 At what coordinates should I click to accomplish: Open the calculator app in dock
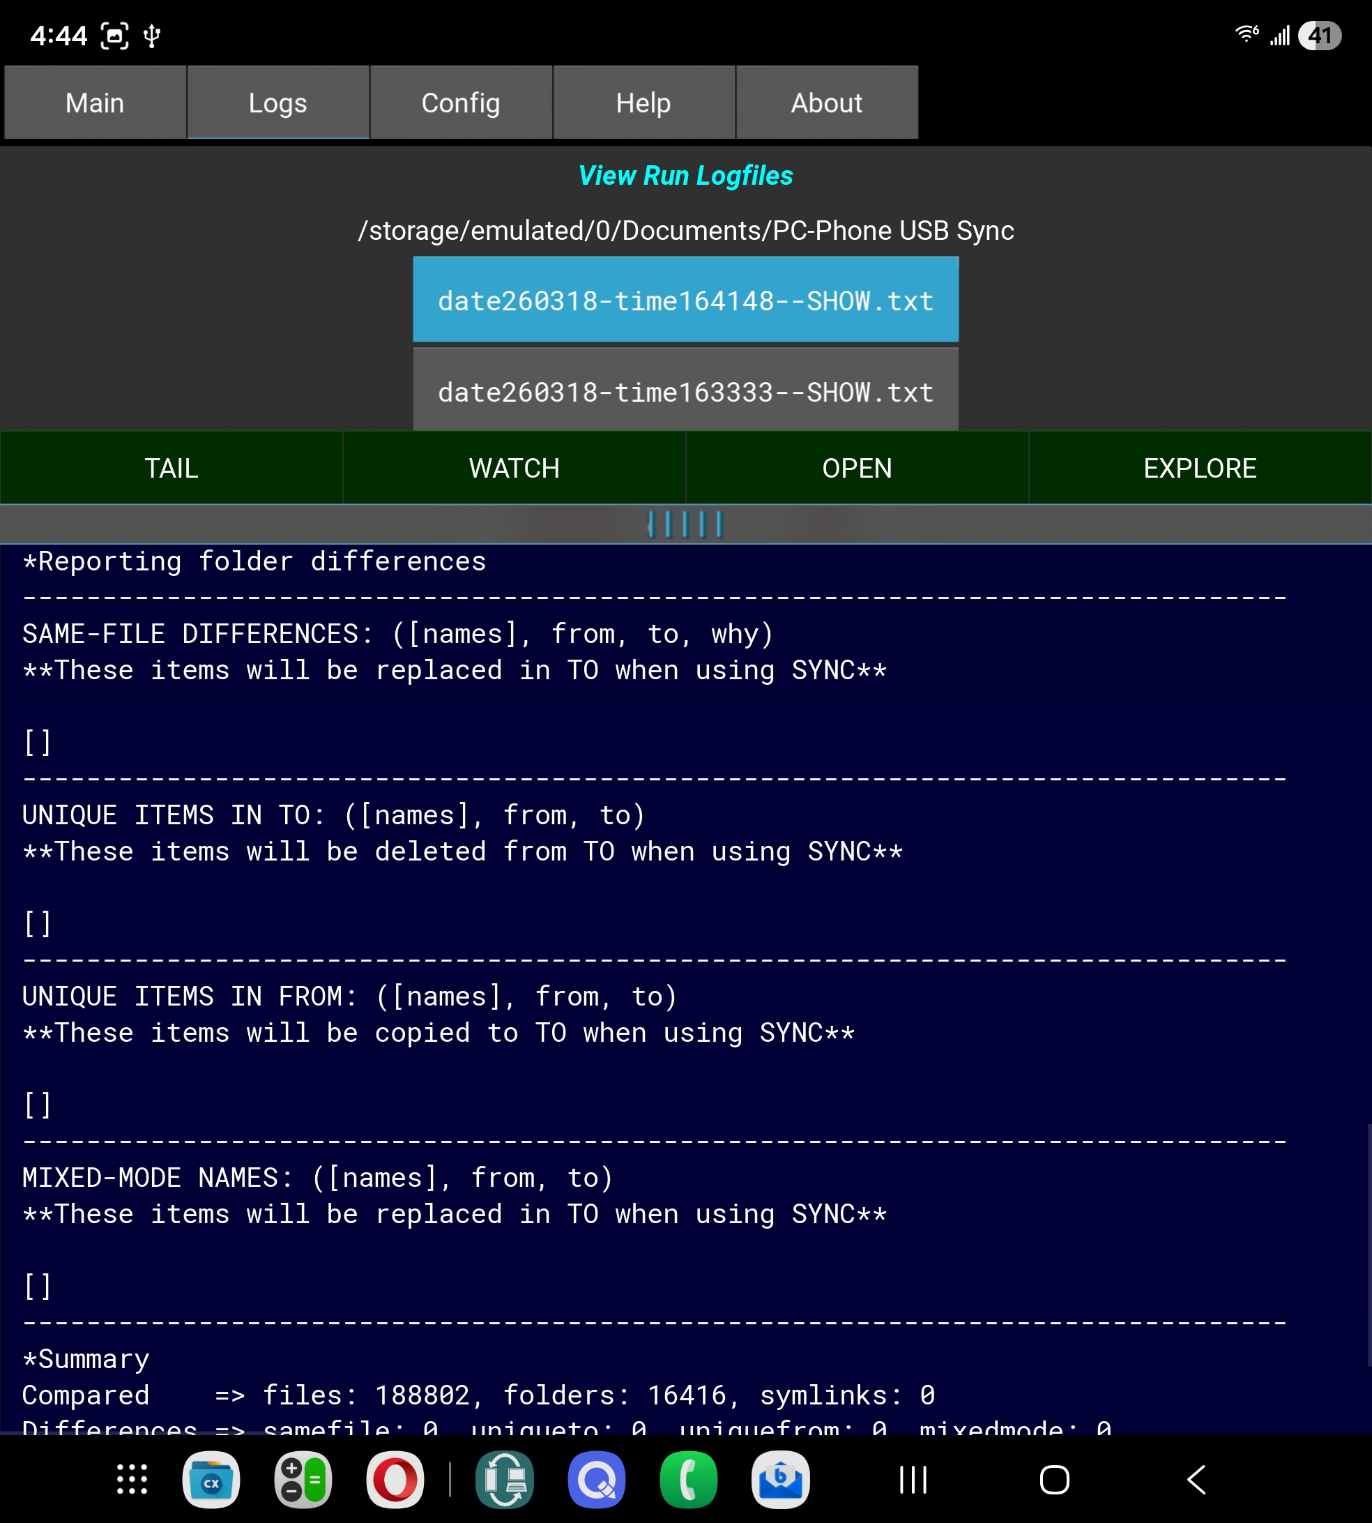click(x=303, y=1479)
